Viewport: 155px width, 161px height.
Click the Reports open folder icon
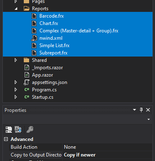tap(27, 9)
